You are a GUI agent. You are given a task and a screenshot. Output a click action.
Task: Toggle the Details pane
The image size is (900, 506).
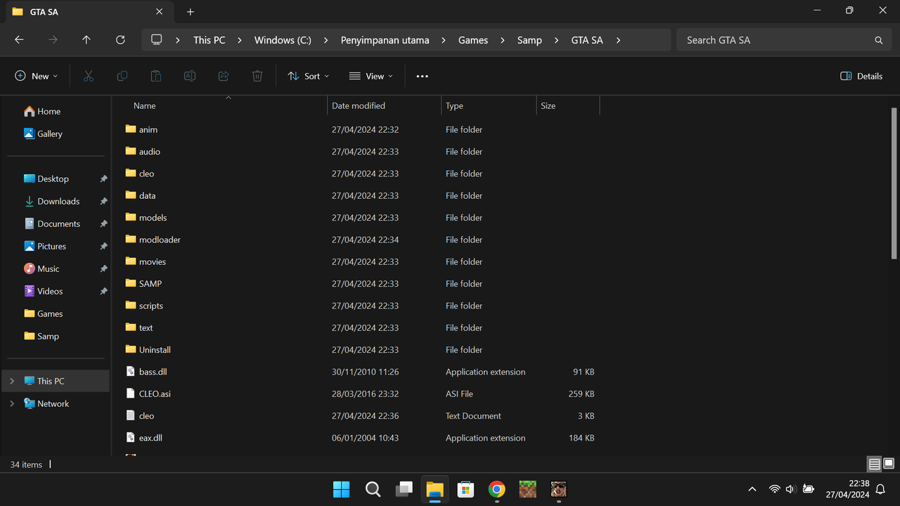(x=861, y=76)
